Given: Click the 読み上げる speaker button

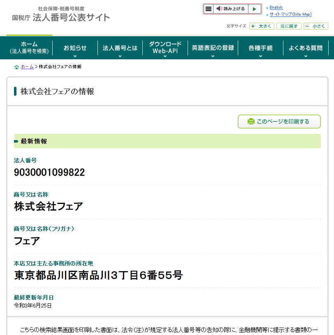Looking at the screenshot, I should click(231, 9).
